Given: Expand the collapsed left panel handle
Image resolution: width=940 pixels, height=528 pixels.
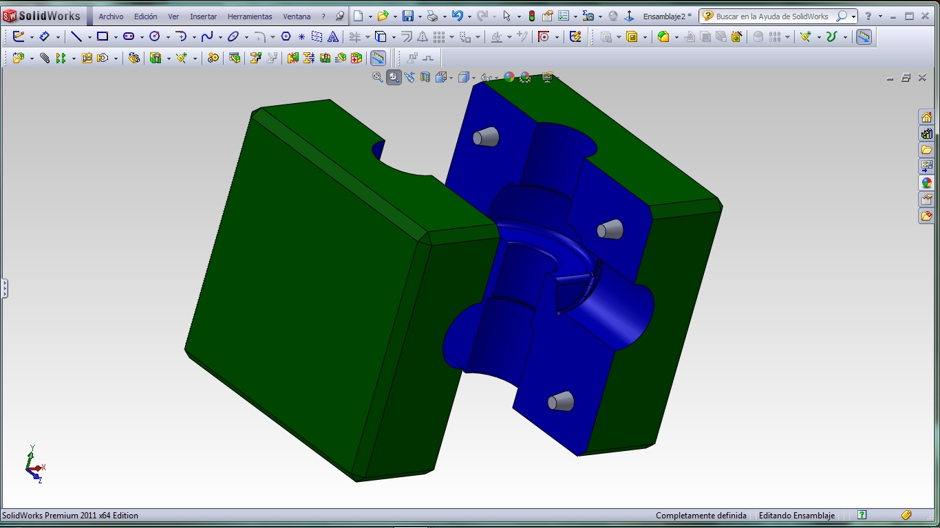Looking at the screenshot, I should click(4, 288).
